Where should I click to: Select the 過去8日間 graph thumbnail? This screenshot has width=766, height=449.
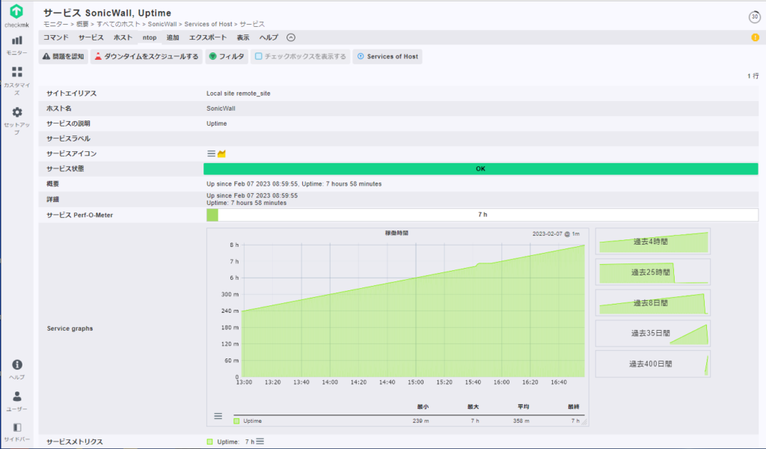[x=652, y=303]
